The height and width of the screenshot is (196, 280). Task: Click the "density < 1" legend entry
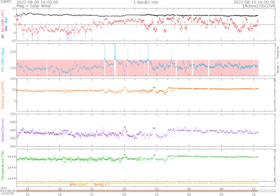[101, 184]
